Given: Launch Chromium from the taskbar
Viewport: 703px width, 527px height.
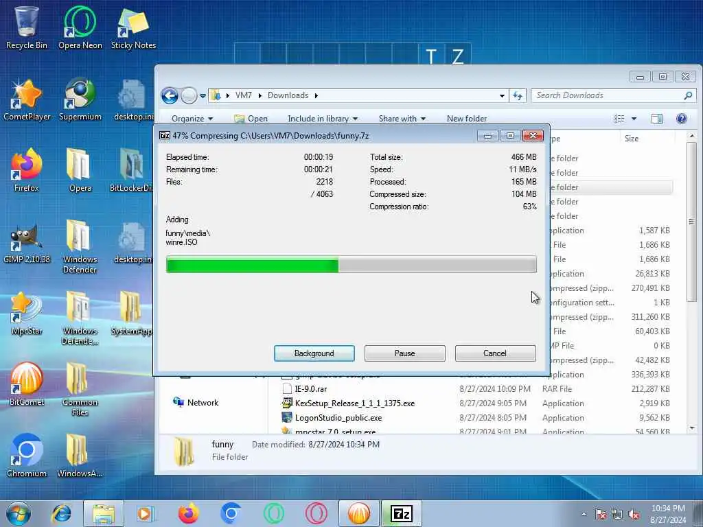Looking at the screenshot, I should coord(231,513).
